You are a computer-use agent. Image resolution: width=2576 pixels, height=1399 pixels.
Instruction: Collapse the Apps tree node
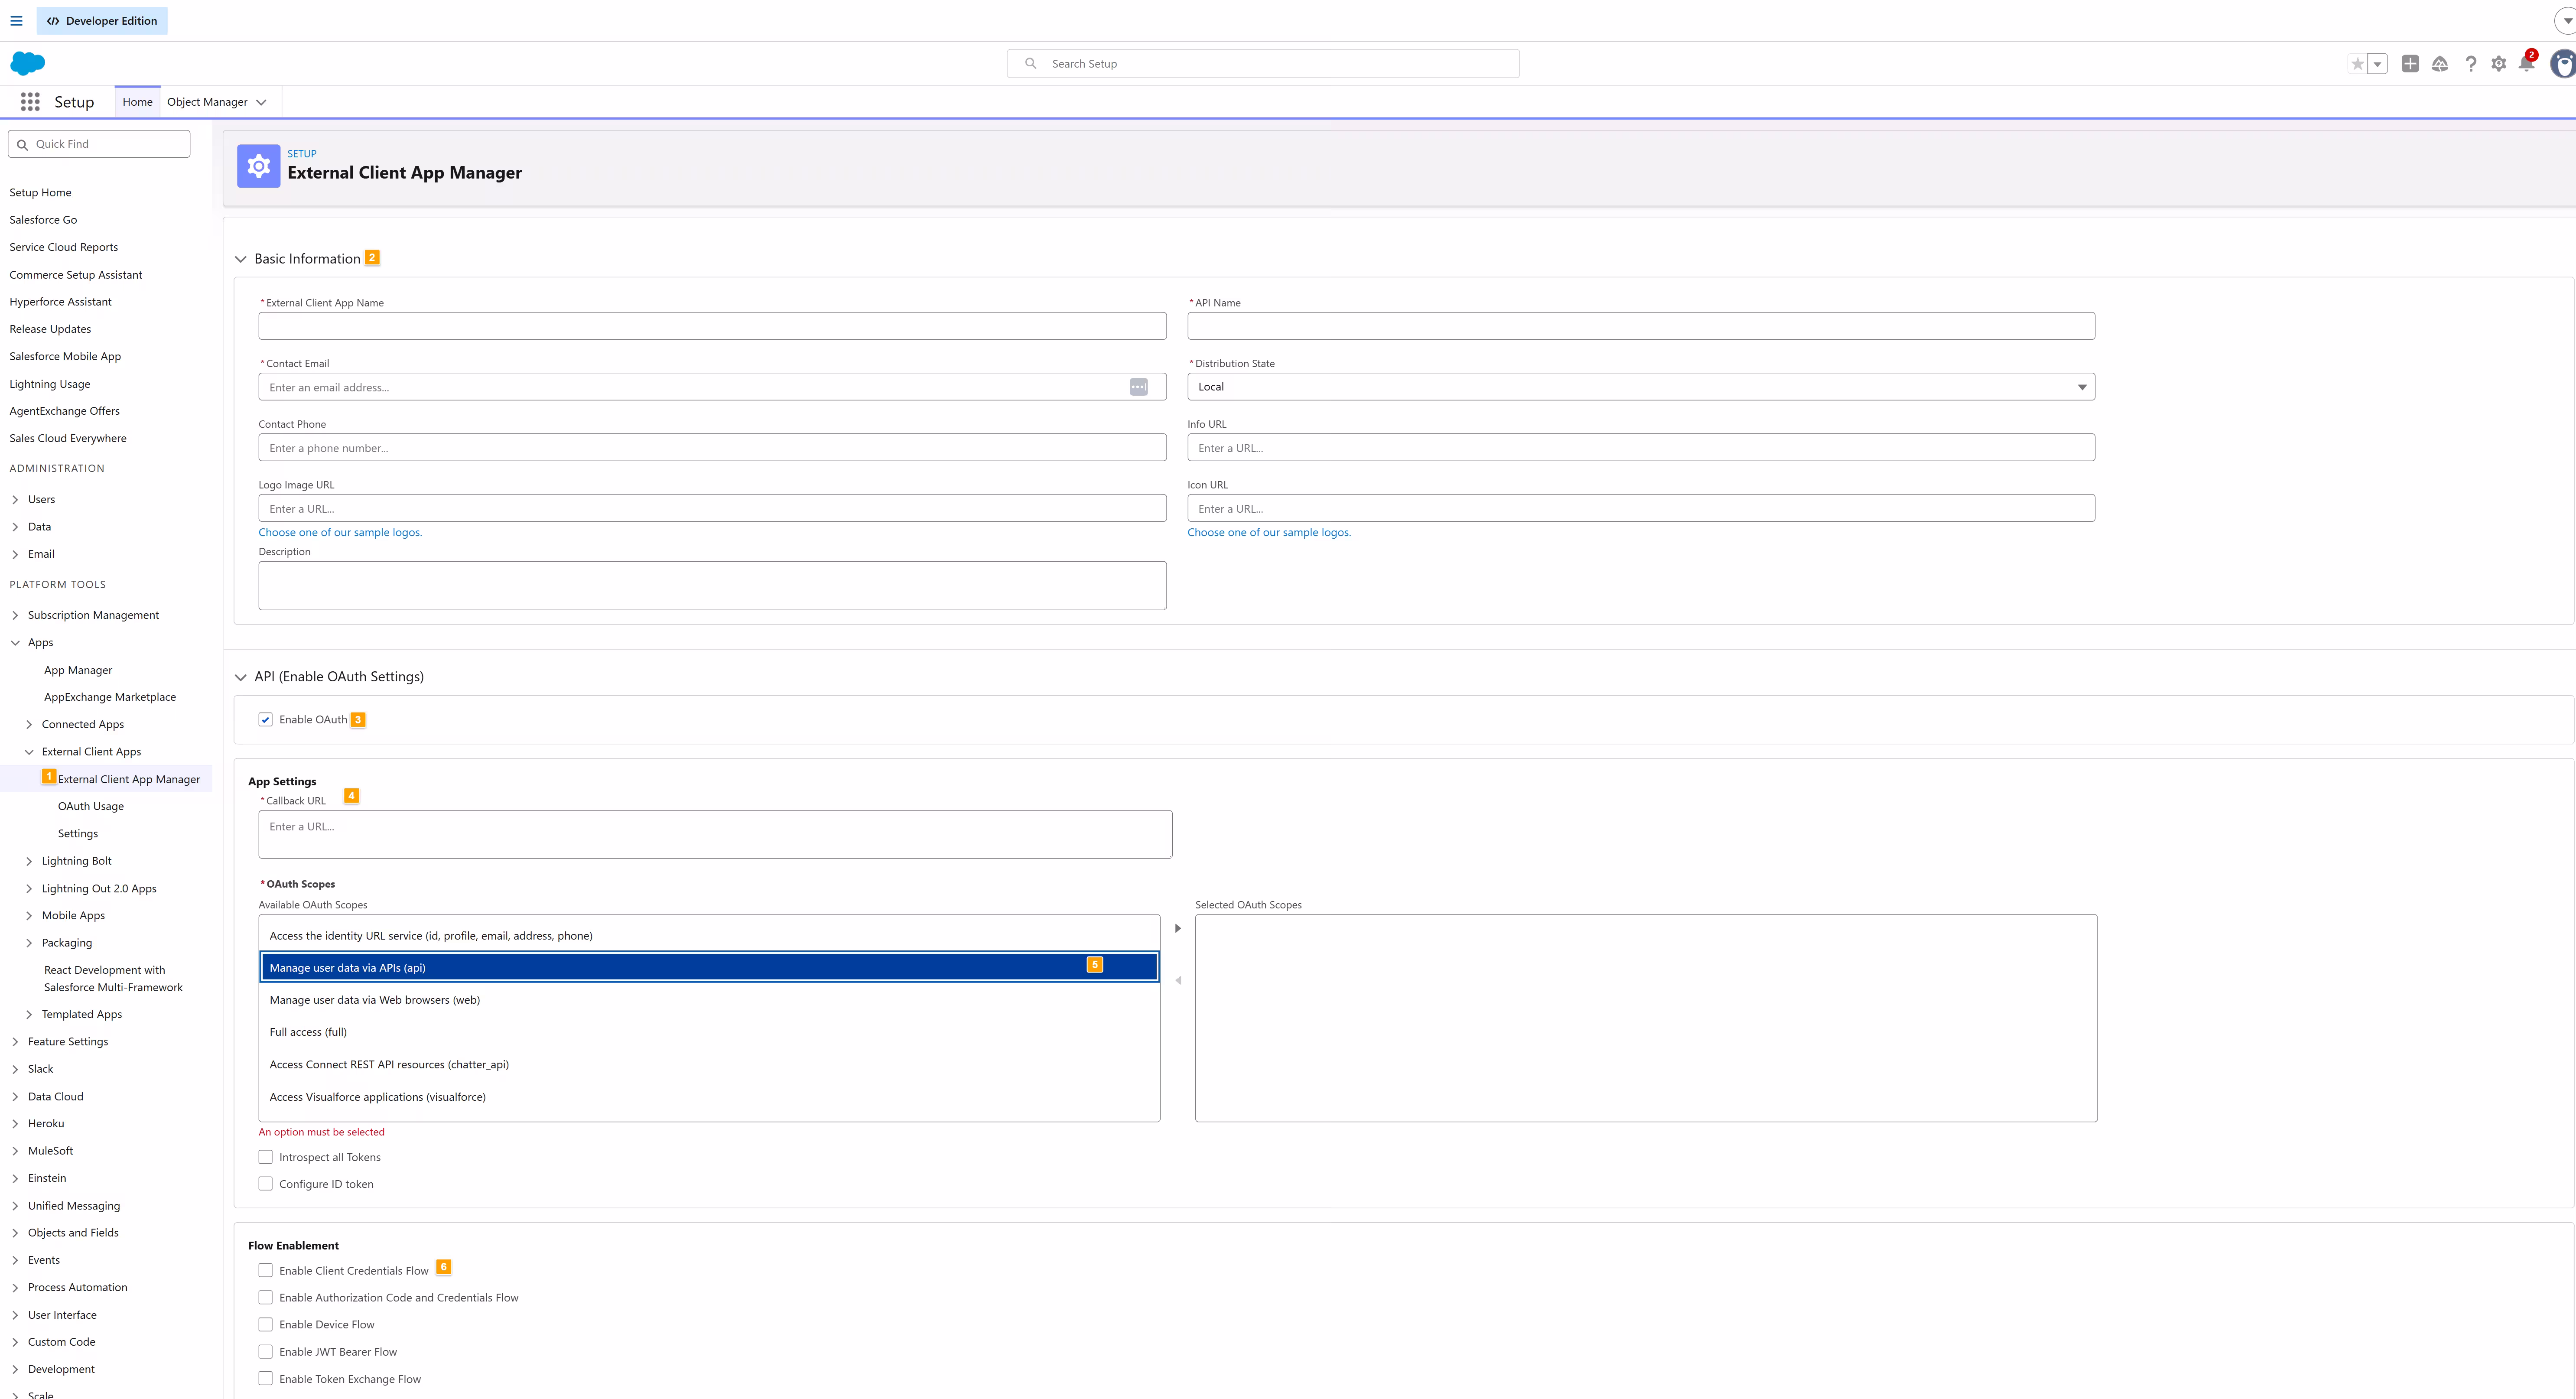pyautogui.click(x=15, y=643)
